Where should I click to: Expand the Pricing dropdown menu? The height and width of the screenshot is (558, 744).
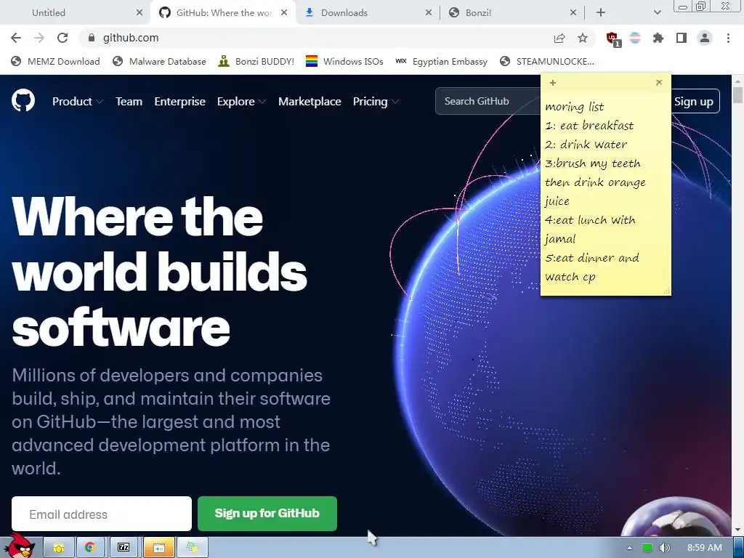[376, 102]
